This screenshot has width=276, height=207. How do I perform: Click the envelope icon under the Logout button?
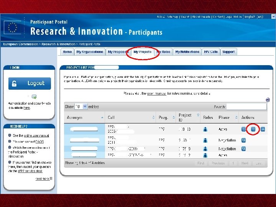pyautogui.click(x=34, y=97)
